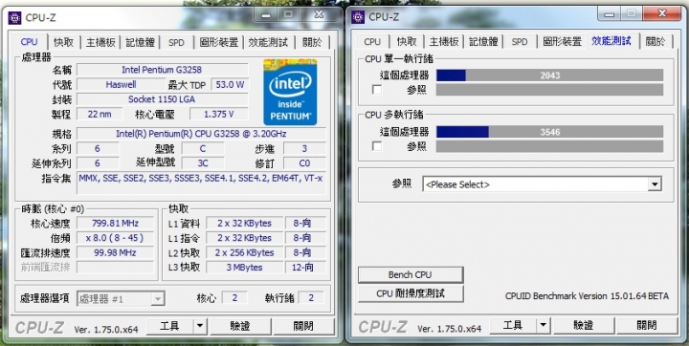Click 驗證 button in left window
Screen dimensions: 689x346
point(240,326)
